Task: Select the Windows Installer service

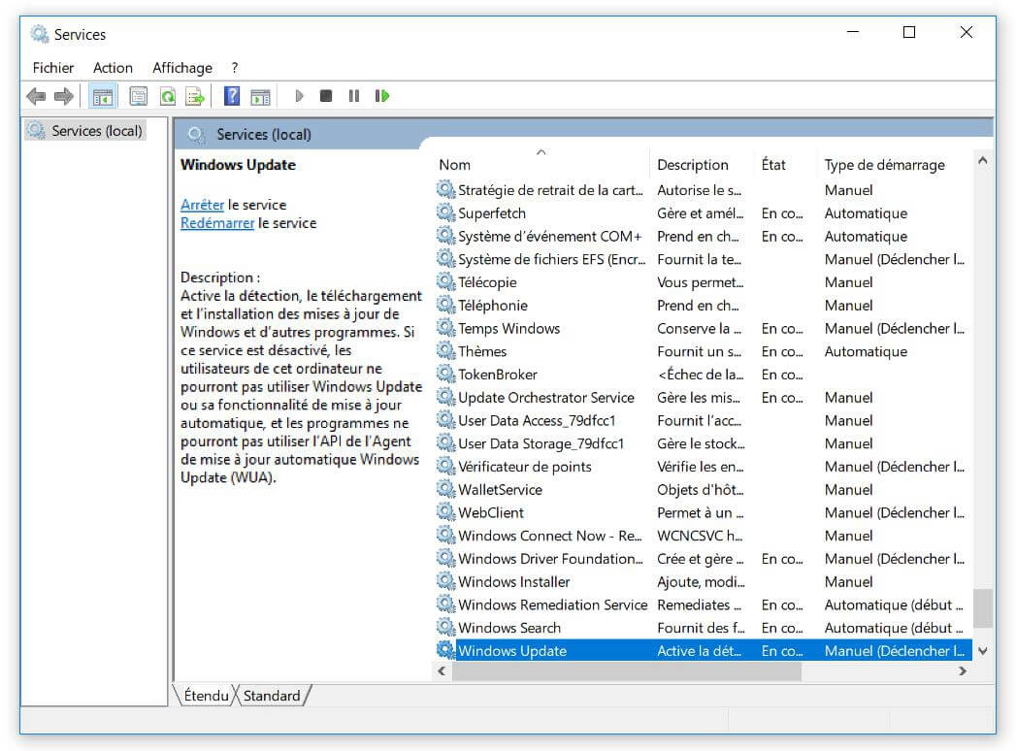Action: (x=703, y=581)
